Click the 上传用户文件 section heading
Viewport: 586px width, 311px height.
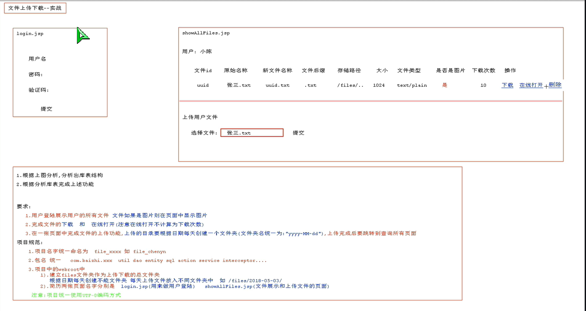[200, 117]
